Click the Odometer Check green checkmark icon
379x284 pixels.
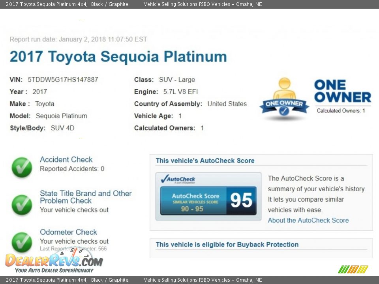coord(22,242)
